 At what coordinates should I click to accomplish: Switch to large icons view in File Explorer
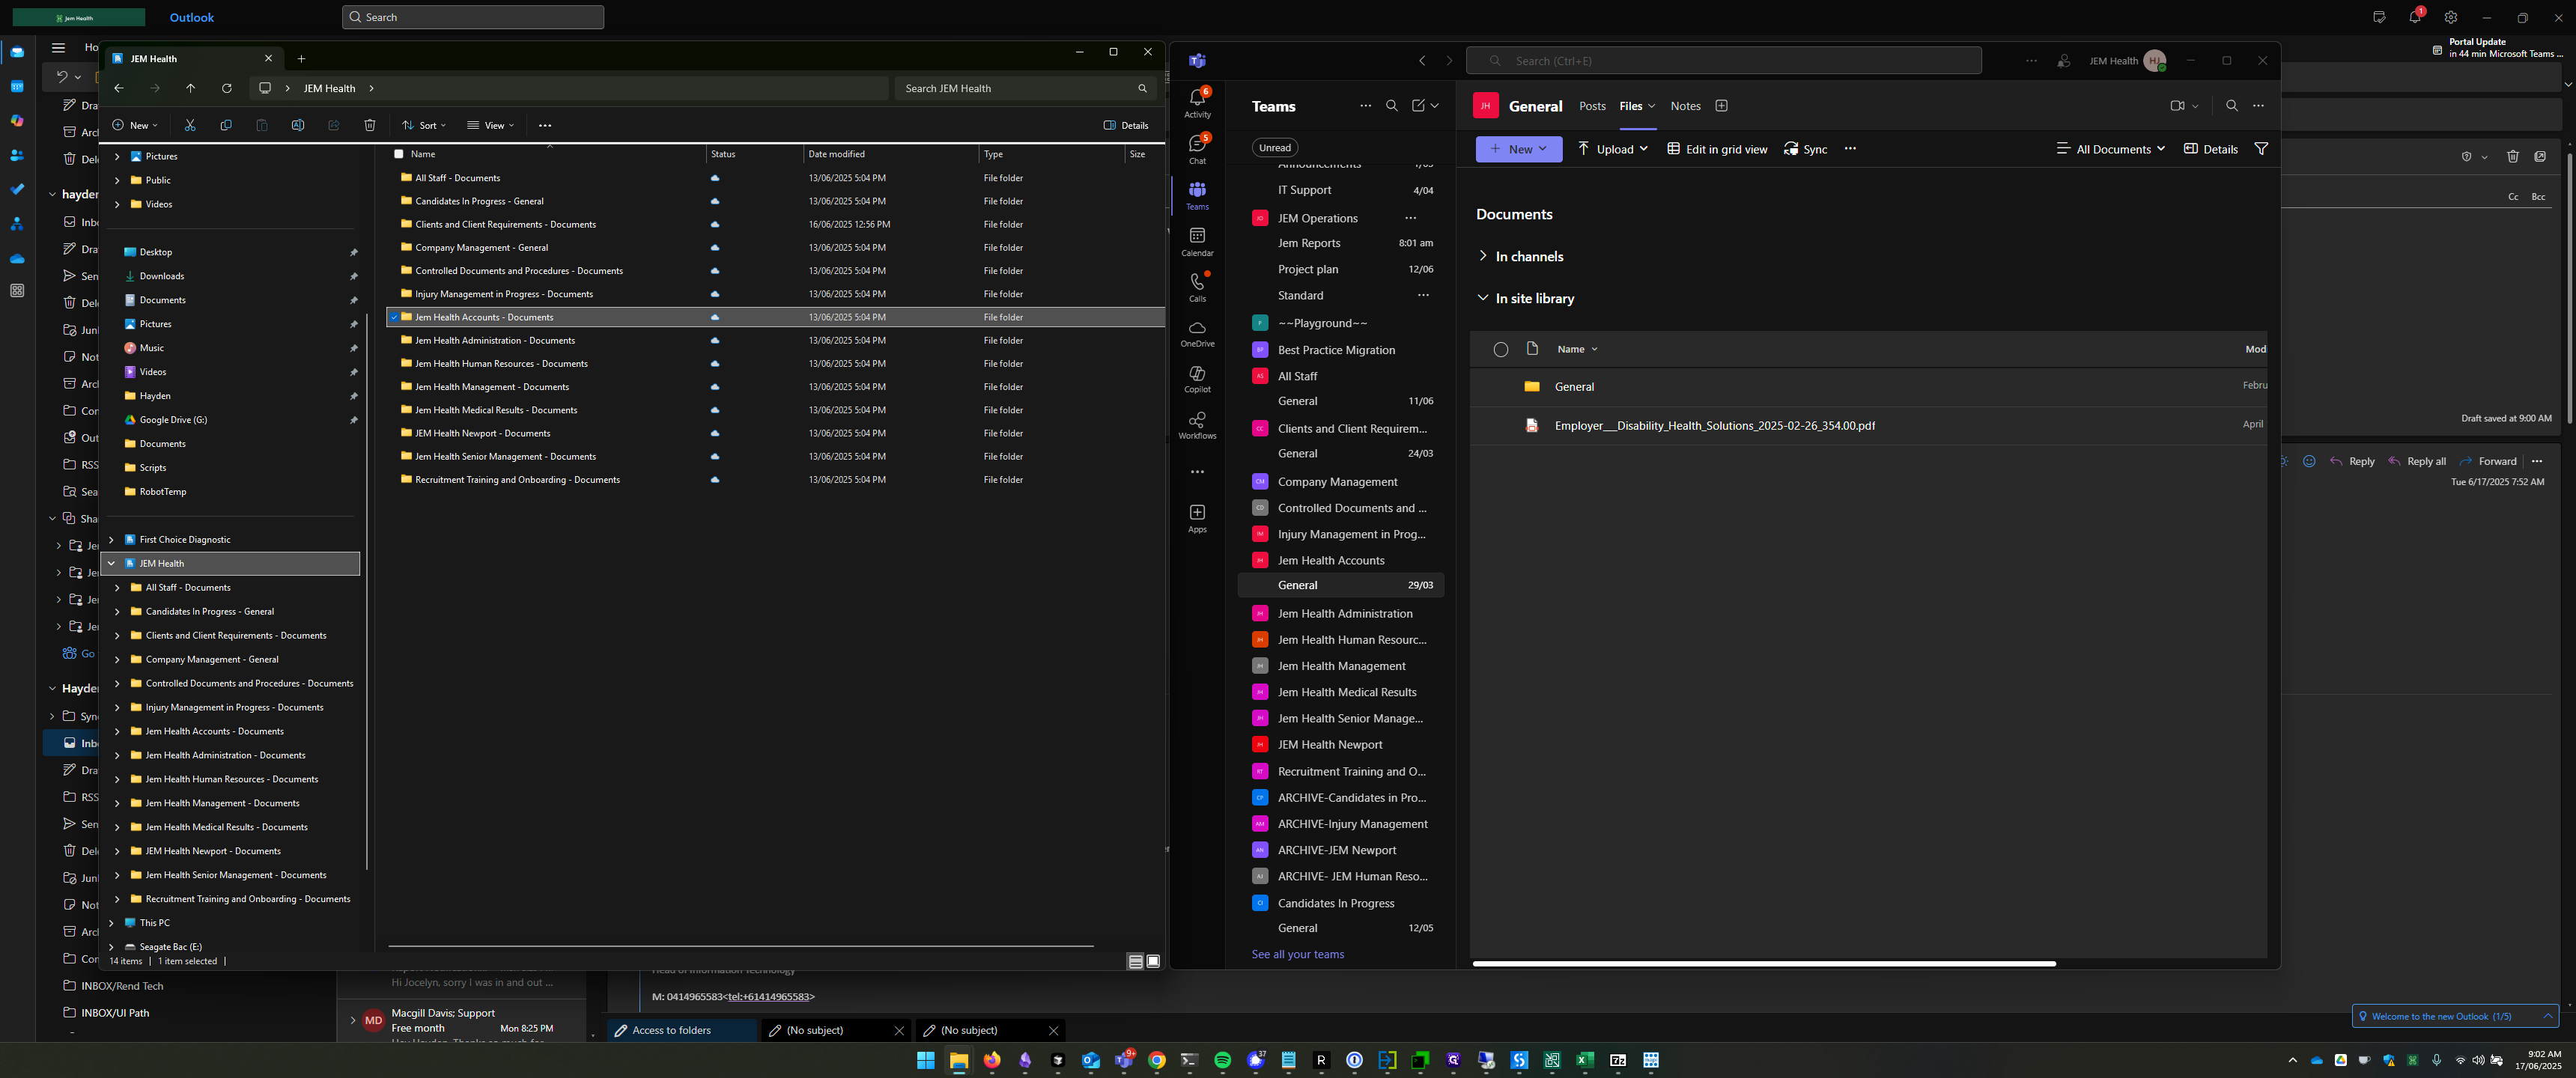(1153, 961)
